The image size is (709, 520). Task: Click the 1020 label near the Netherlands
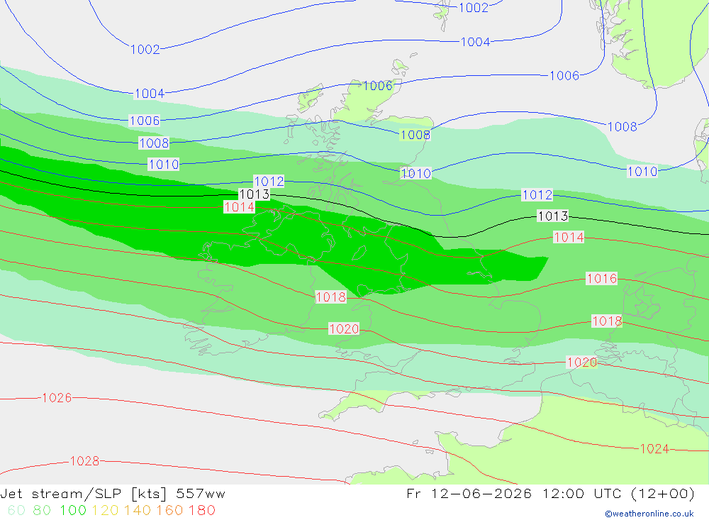coord(582,362)
